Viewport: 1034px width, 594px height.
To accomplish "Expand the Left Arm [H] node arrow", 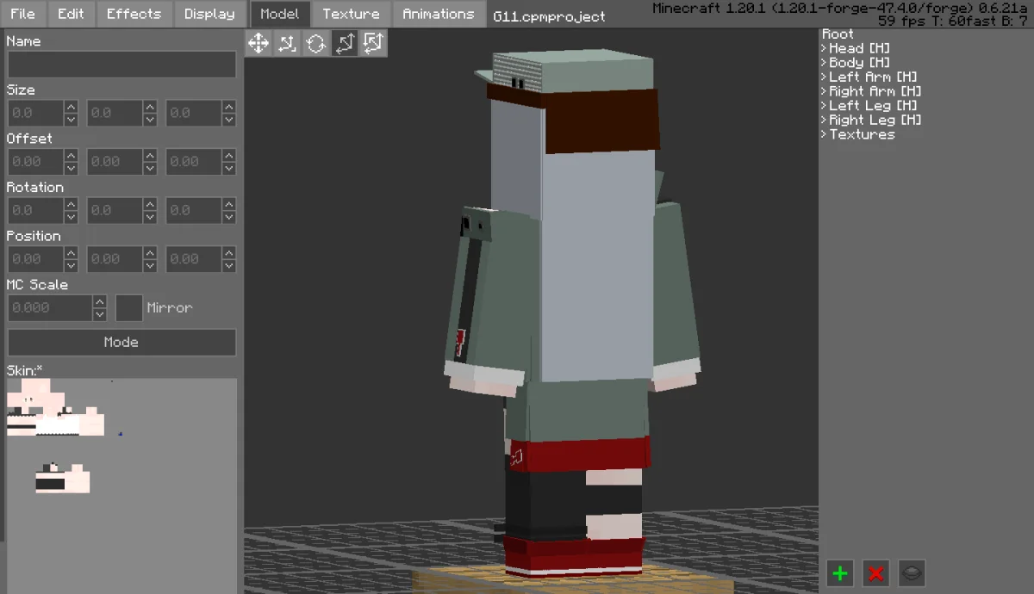I will click(824, 77).
